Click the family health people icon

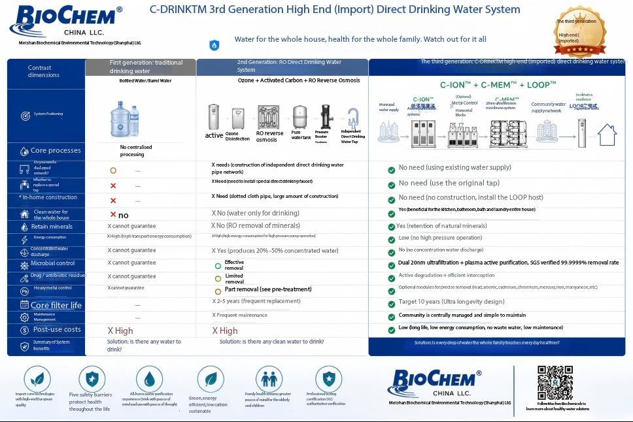click(x=269, y=380)
